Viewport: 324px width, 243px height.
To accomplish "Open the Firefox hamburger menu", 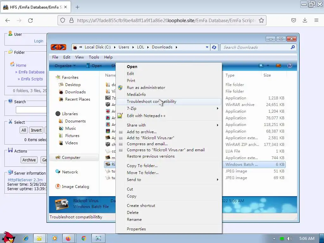I will click(x=316, y=20).
